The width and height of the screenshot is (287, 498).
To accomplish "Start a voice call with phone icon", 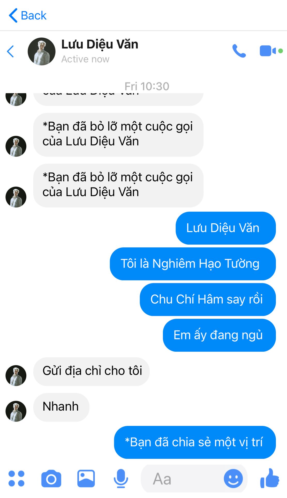I will coord(239,51).
